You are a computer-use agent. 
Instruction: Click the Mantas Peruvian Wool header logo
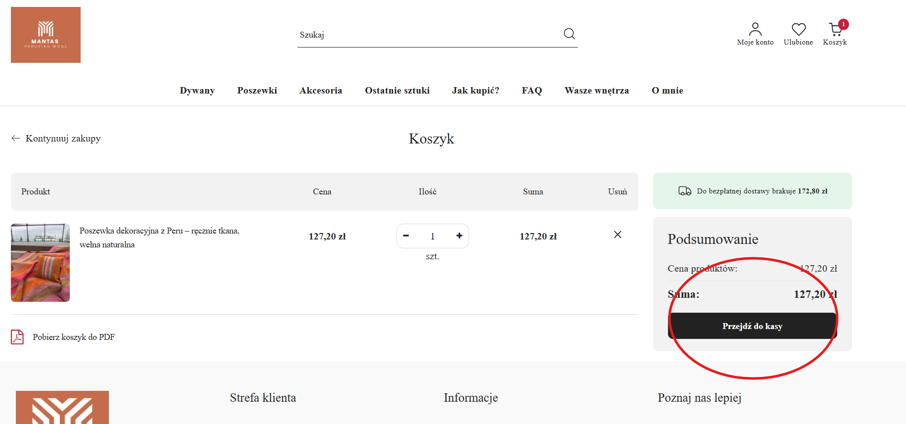[x=46, y=35]
